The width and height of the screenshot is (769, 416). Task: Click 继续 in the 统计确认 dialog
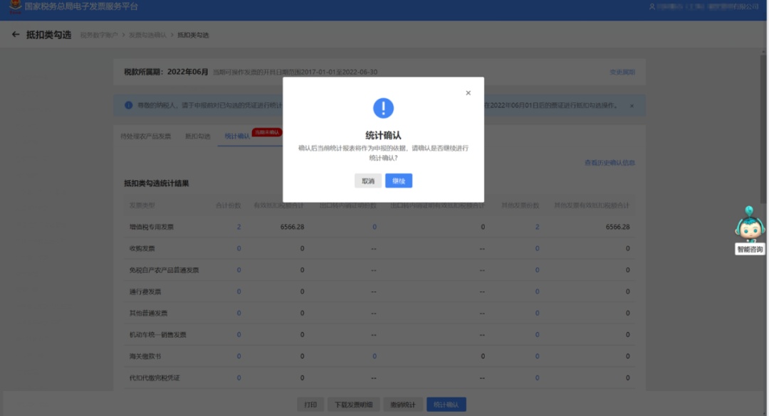pos(398,181)
